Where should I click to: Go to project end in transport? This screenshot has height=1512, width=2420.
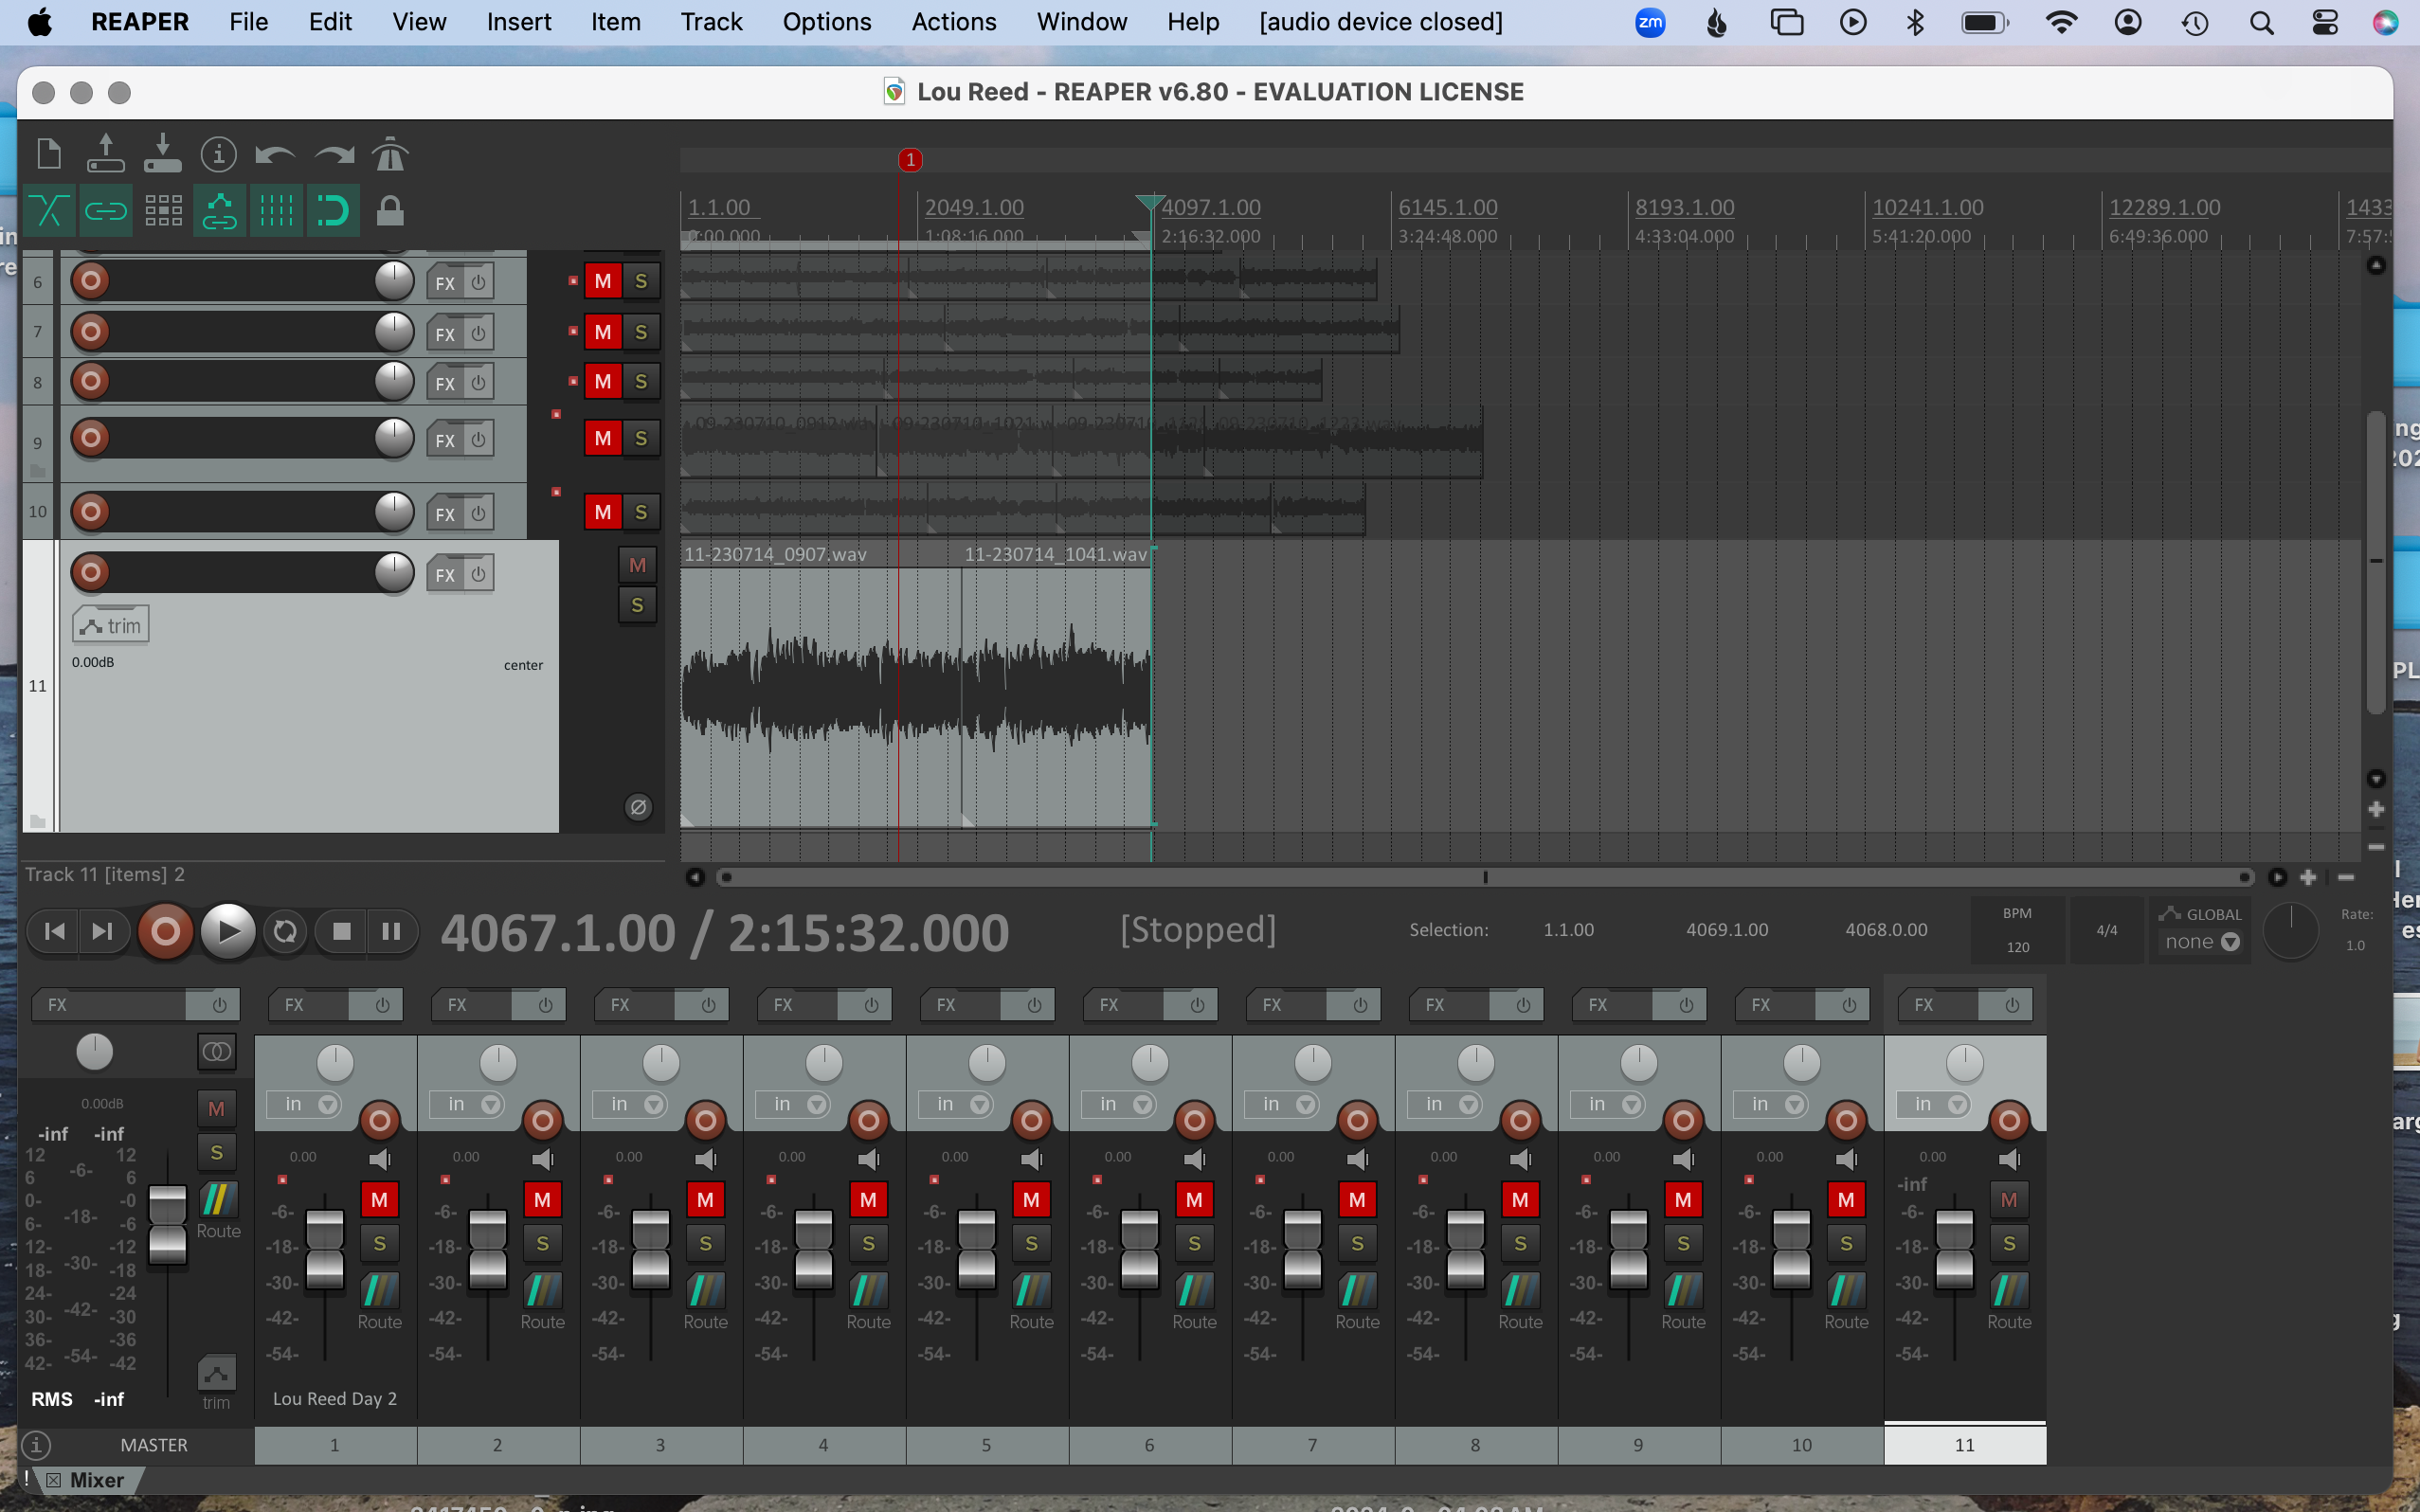(102, 932)
